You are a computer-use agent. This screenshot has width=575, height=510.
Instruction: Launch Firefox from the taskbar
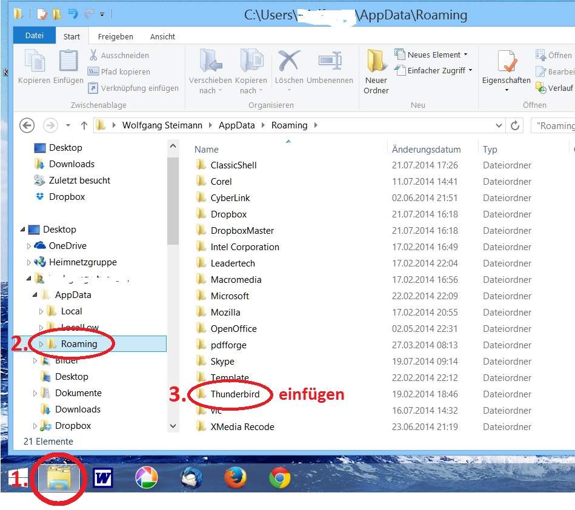[x=235, y=478]
